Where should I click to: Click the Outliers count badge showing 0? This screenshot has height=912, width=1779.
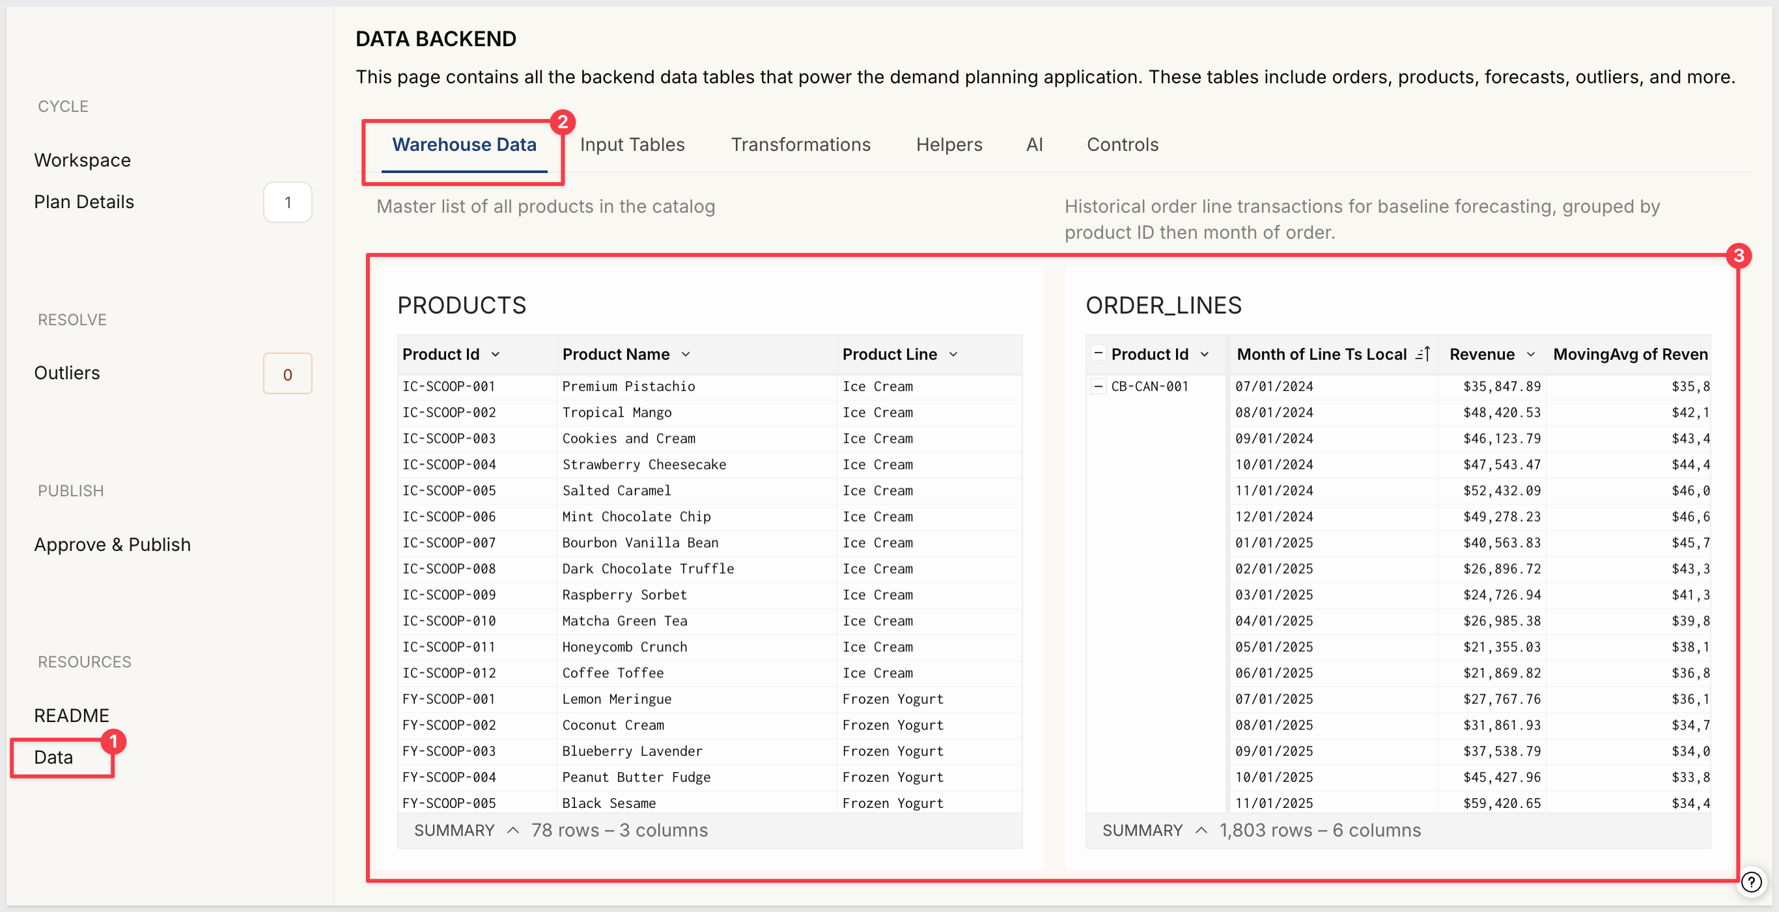click(288, 373)
